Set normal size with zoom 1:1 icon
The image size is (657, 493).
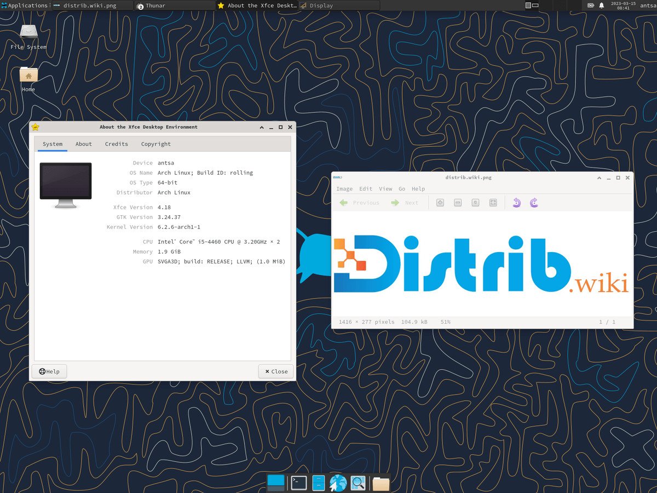(476, 203)
